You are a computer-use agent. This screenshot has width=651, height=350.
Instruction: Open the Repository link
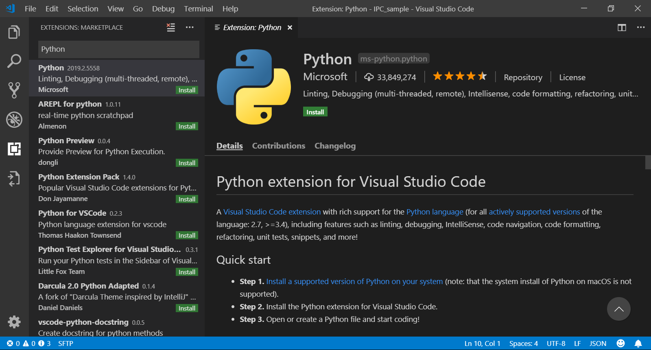tap(523, 77)
